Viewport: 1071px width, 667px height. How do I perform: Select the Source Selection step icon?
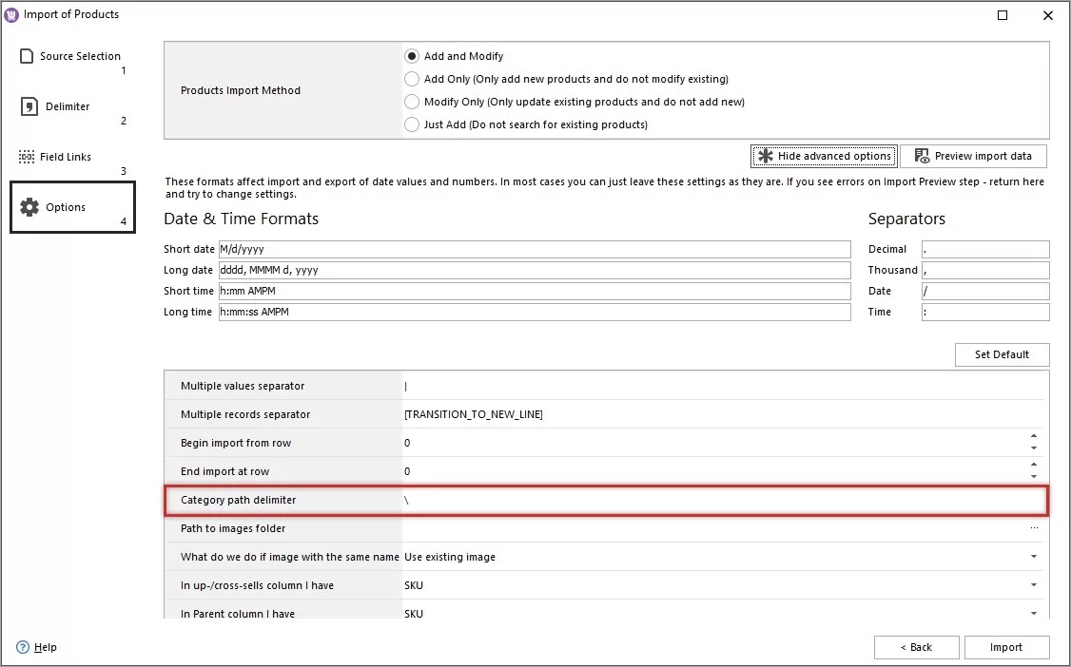click(26, 55)
